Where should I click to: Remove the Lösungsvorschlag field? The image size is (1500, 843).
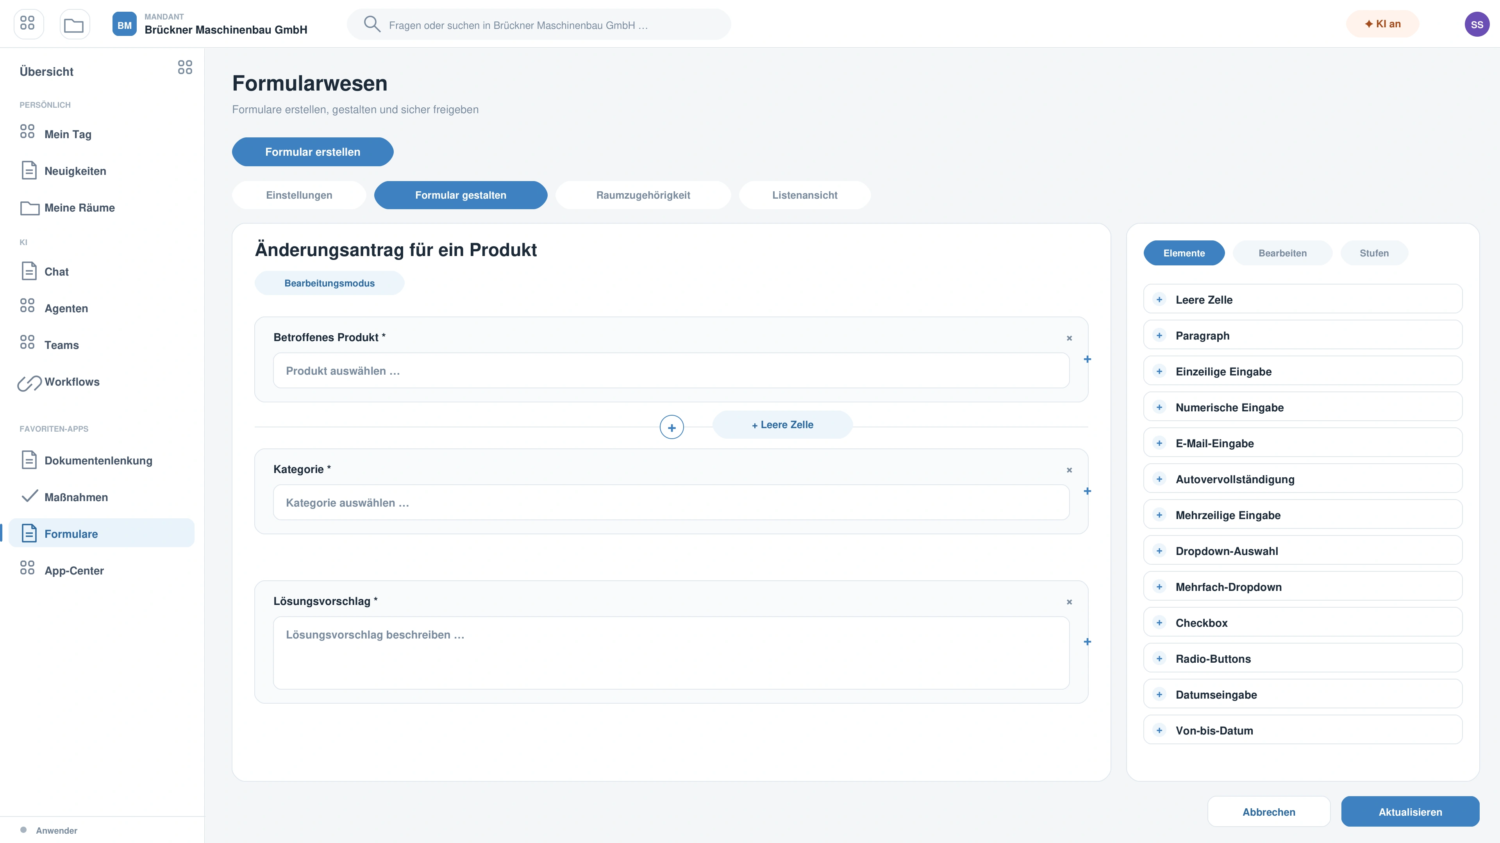1069,602
